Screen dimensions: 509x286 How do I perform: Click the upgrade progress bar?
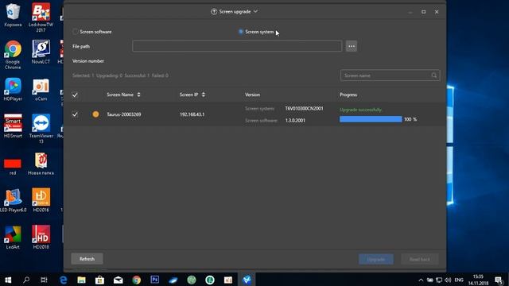click(371, 119)
